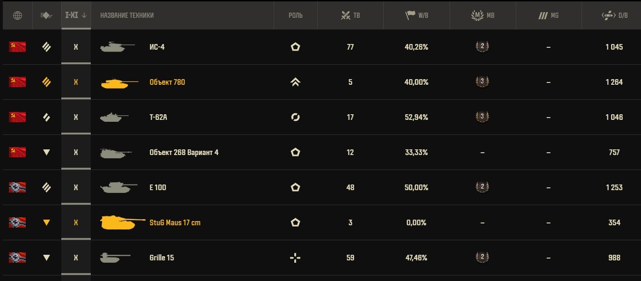Sort by the nation globe column header
The image size is (641, 281).
click(x=17, y=15)
